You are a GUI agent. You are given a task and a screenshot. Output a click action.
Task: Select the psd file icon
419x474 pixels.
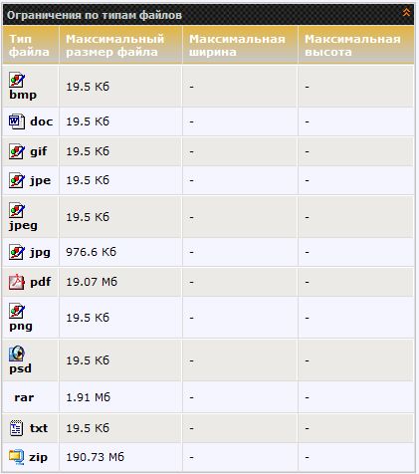pyautogui.click(x=17, y=354)
